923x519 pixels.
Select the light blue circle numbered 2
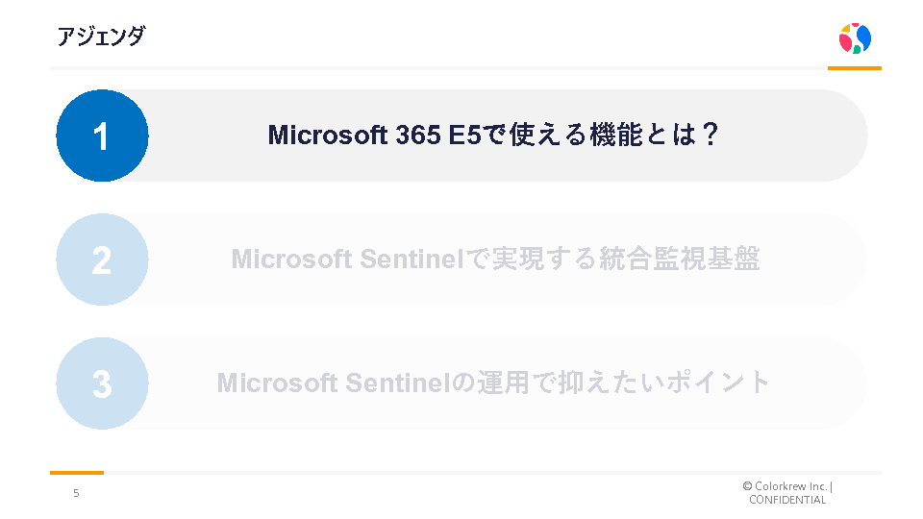pyautogui.click(x=102, y=259)
